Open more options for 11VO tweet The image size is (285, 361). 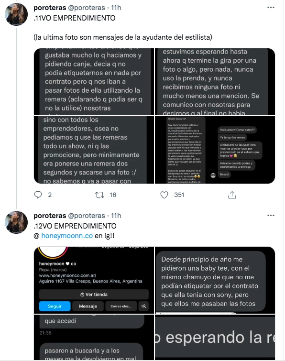271,8
